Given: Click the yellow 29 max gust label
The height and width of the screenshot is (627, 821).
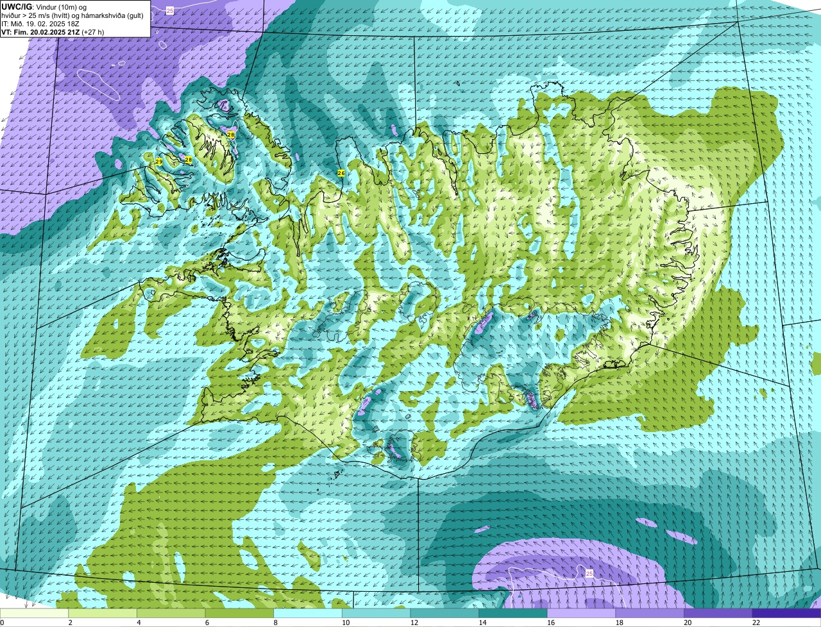Looking at the screenshot, I should pyautogui.click(x=158, y=162).
